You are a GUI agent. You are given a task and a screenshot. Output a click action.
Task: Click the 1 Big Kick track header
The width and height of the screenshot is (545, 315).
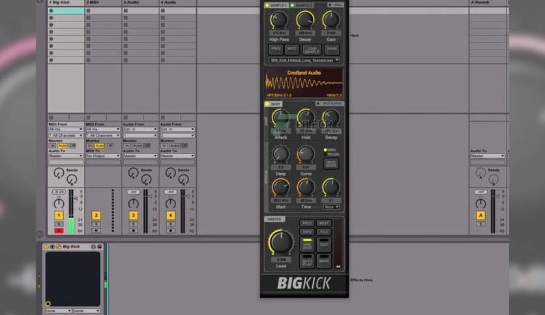point(66,3)
